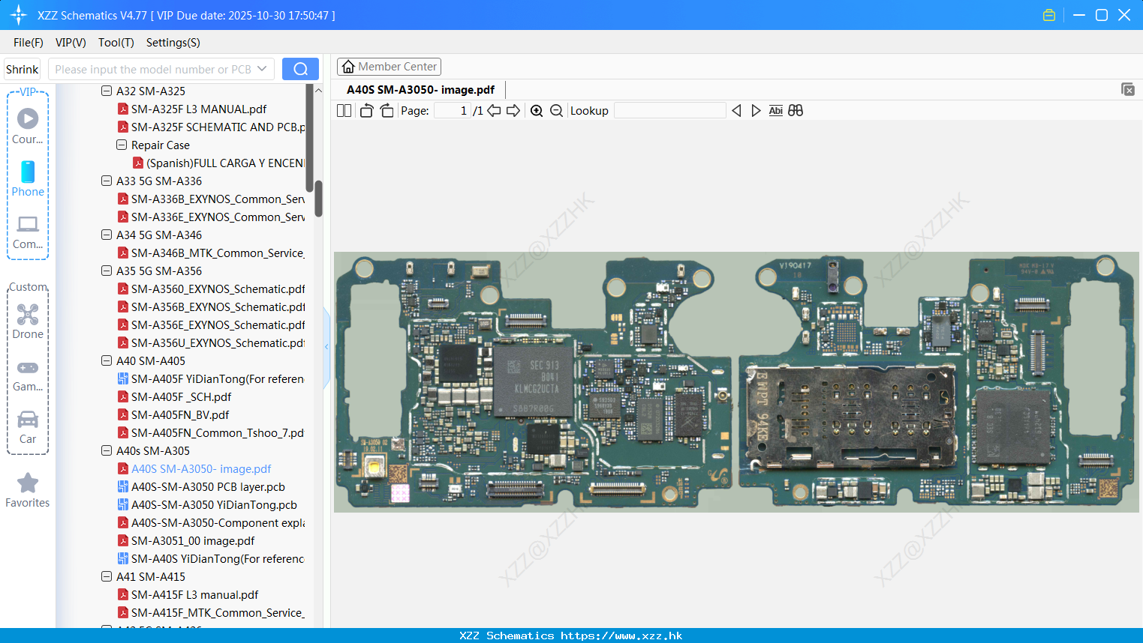
Task: Click the Shrink button
Action: [23, 69]
